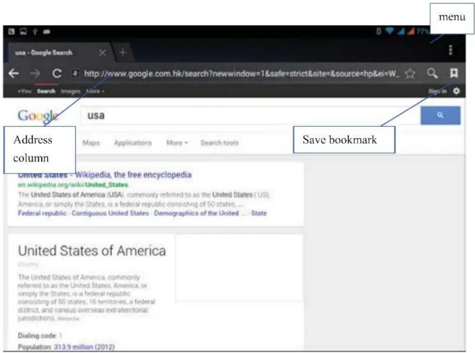Go back with the browser back arrow

(x=14, y=73)
